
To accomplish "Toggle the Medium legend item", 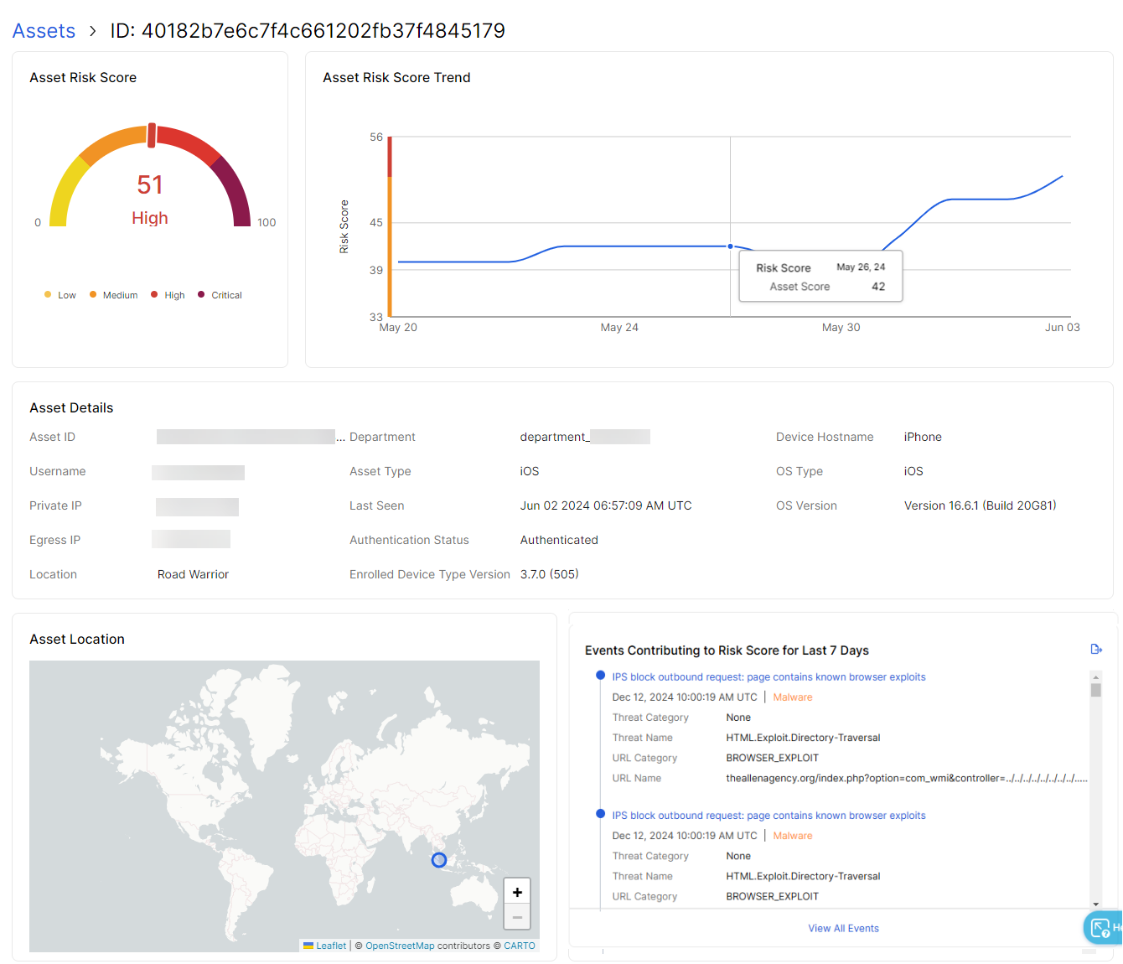I will [x=113, y=295].
